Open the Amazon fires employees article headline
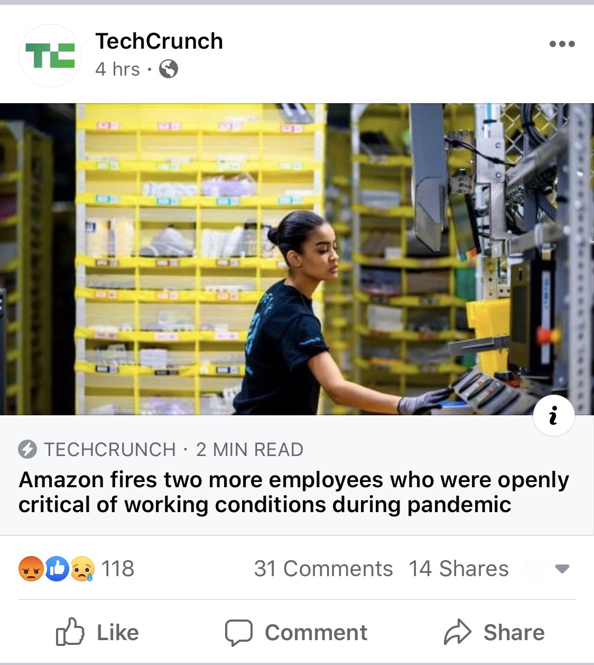 [294, 492]
